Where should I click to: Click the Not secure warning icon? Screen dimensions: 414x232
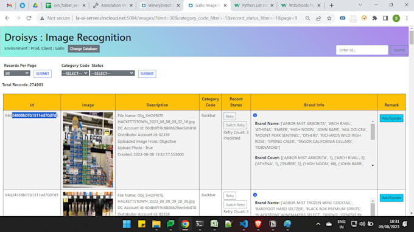coord(42,18)
